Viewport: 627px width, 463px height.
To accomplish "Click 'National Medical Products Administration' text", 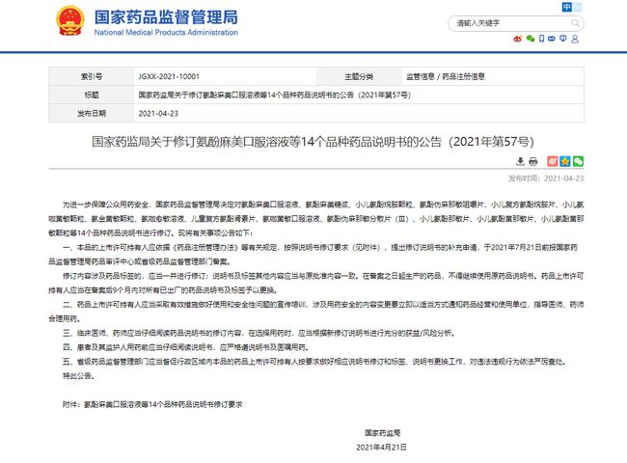I will (166, 33).
